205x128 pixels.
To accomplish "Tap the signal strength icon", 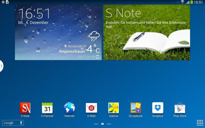I will pos(188,2).
